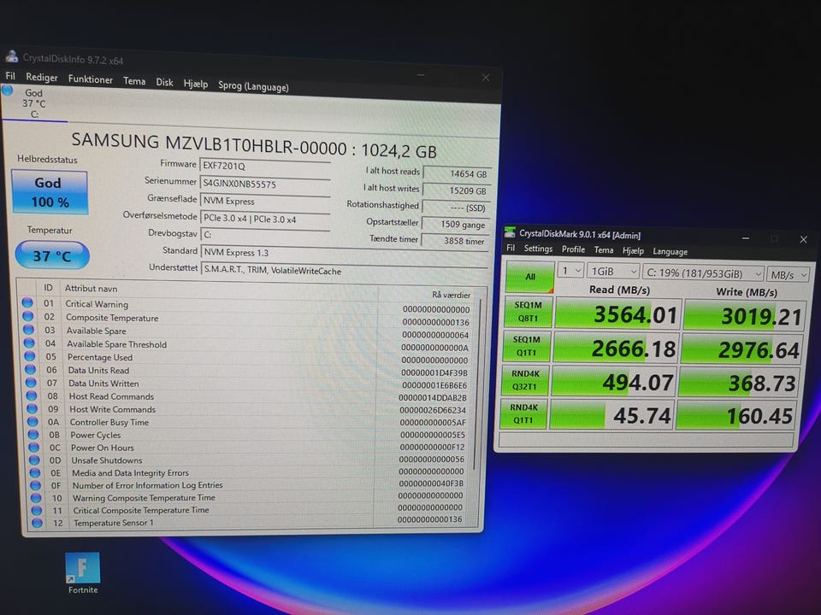Open the drive dropdown showing C: 19%
The height and width of the screenshot is (615, 821).
703,273
